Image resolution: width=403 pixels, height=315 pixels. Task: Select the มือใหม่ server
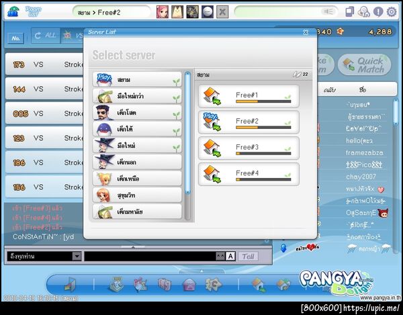(137, 145)
